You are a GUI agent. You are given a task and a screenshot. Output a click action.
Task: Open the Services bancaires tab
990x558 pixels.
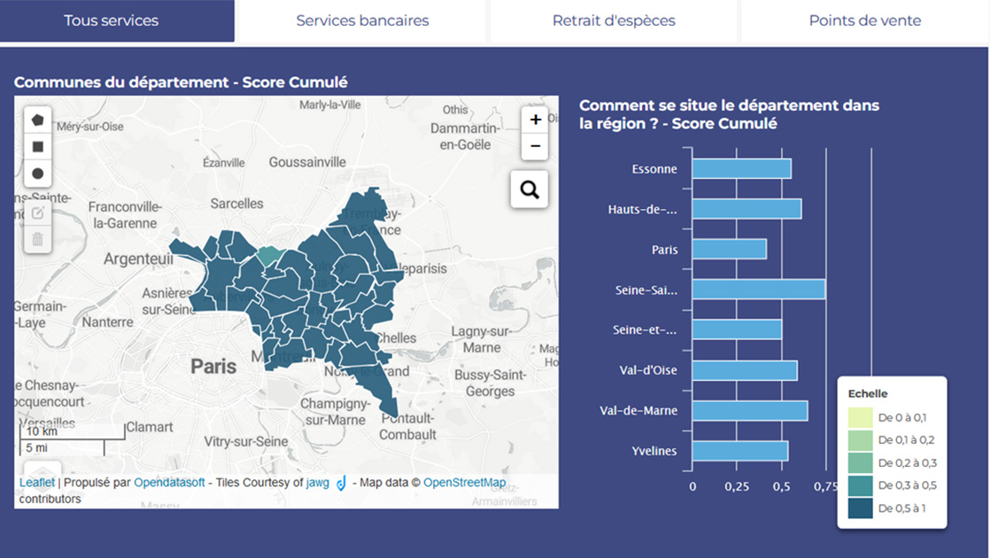point(362,20)
